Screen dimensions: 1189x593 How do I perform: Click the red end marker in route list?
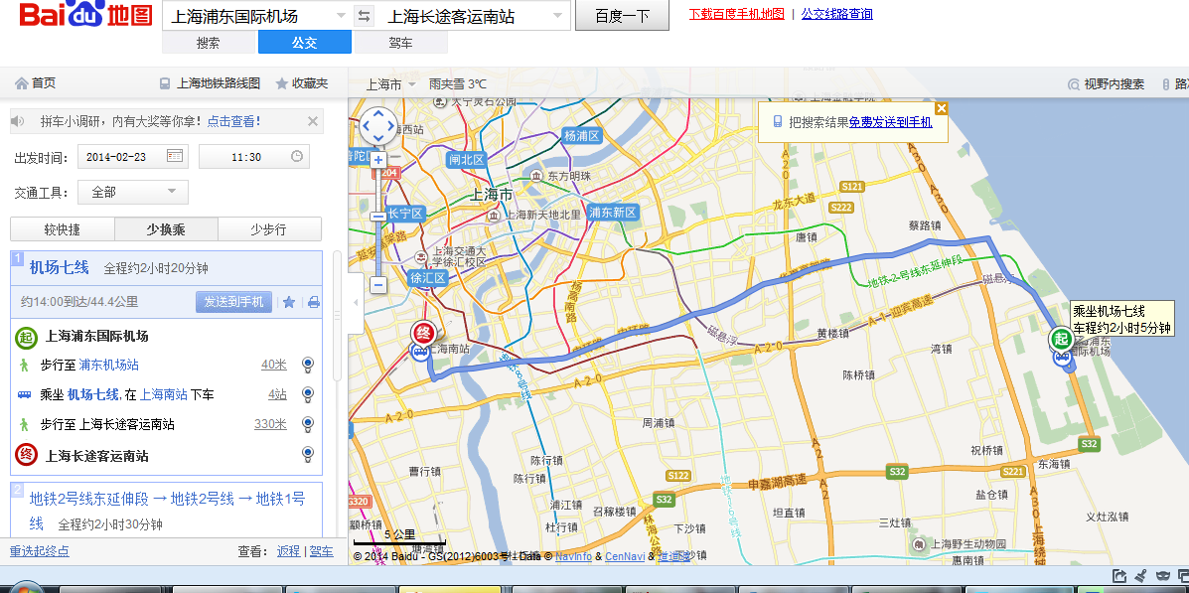(26, 455)
